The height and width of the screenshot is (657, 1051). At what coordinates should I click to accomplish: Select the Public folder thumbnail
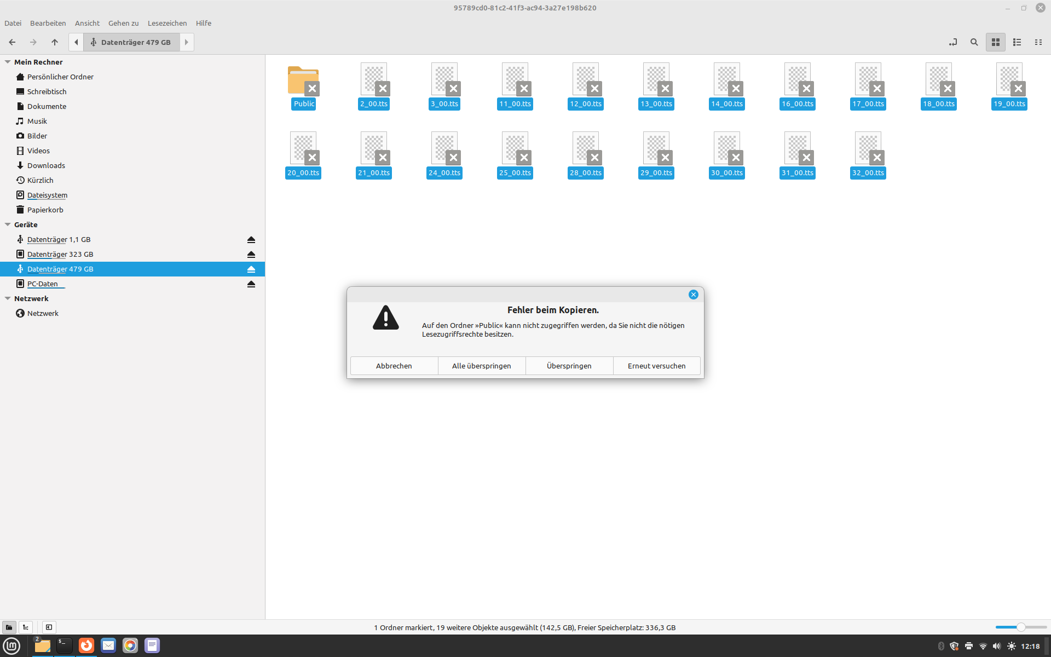(x=303, y=81)
